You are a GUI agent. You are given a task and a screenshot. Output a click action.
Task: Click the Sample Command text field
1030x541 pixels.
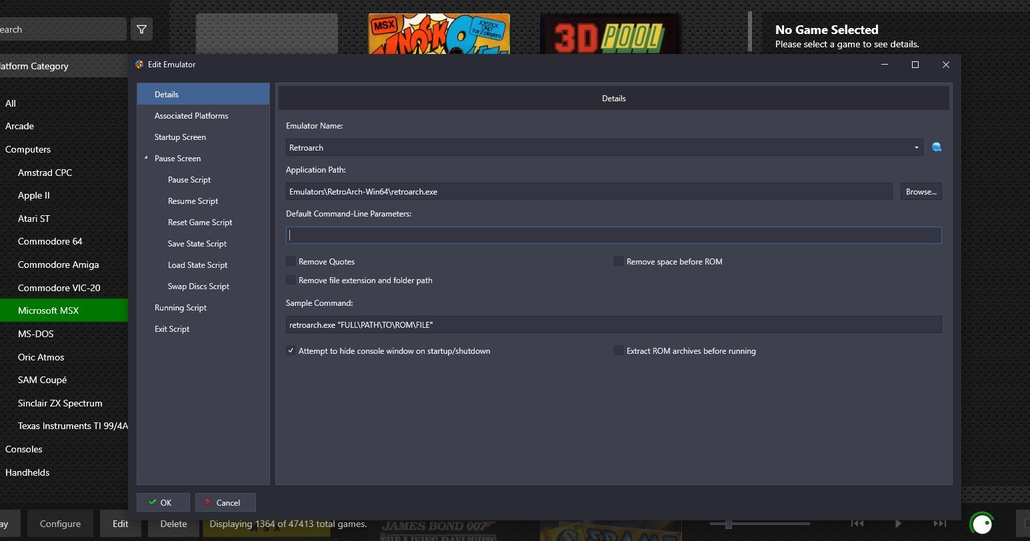(x=613, y=324)
